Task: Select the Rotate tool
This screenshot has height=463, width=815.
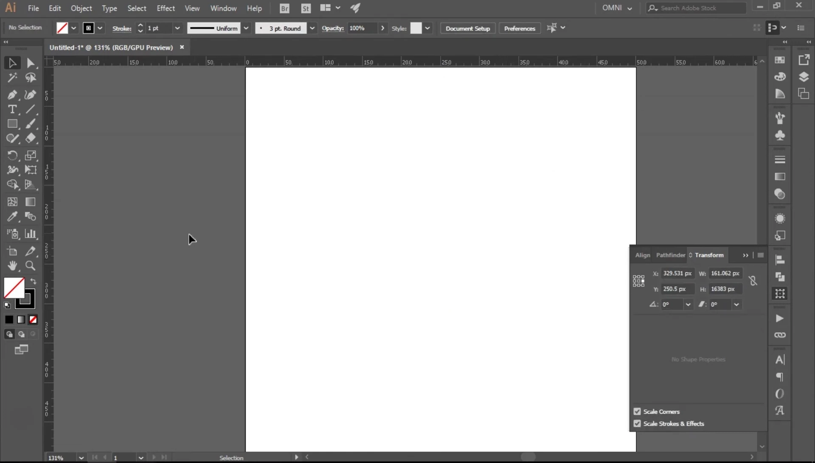Action: 12,155
